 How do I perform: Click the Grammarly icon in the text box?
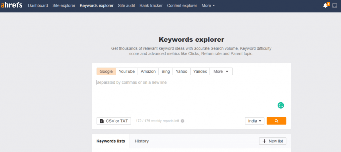click(281, 105)
